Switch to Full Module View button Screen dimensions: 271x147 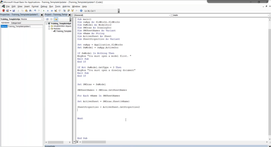[x=77, y=142]
